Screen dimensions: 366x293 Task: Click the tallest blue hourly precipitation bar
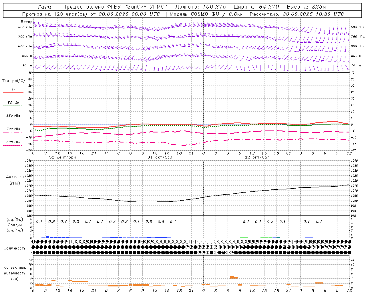[x=47, y=237]
